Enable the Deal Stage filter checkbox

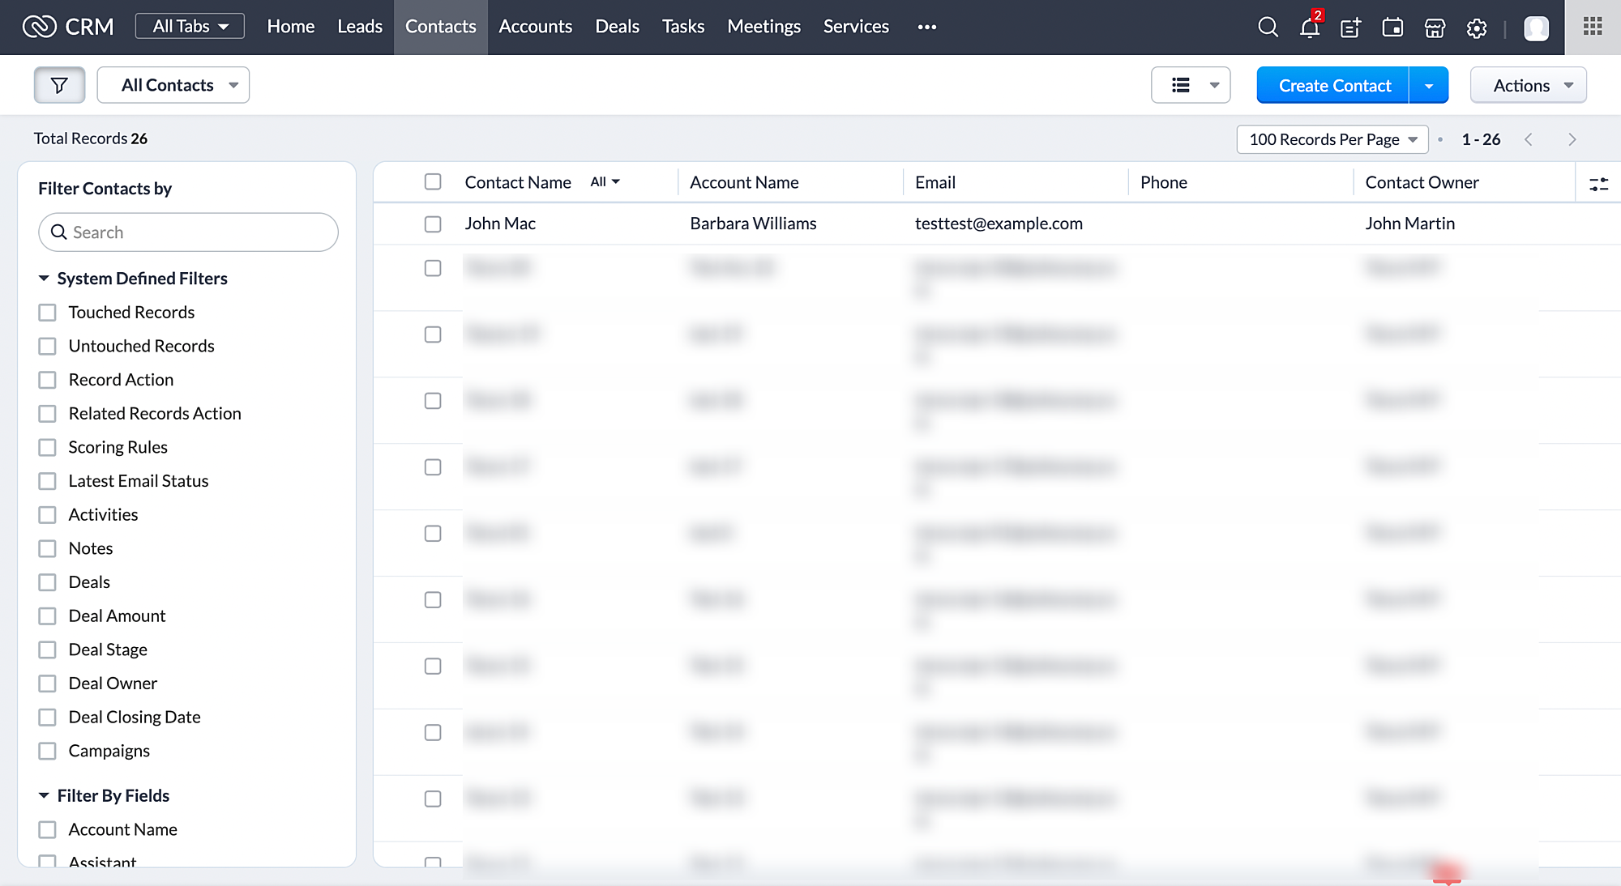coord(48,650)
